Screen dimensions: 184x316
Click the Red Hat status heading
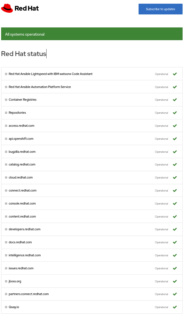pyautogui.click(x=24, y=54)
